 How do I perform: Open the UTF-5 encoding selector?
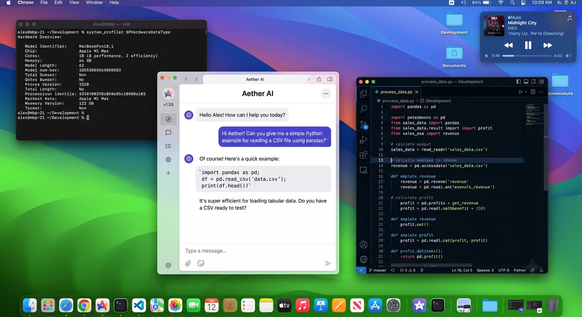pyautogui.click(x=503, y=270)
